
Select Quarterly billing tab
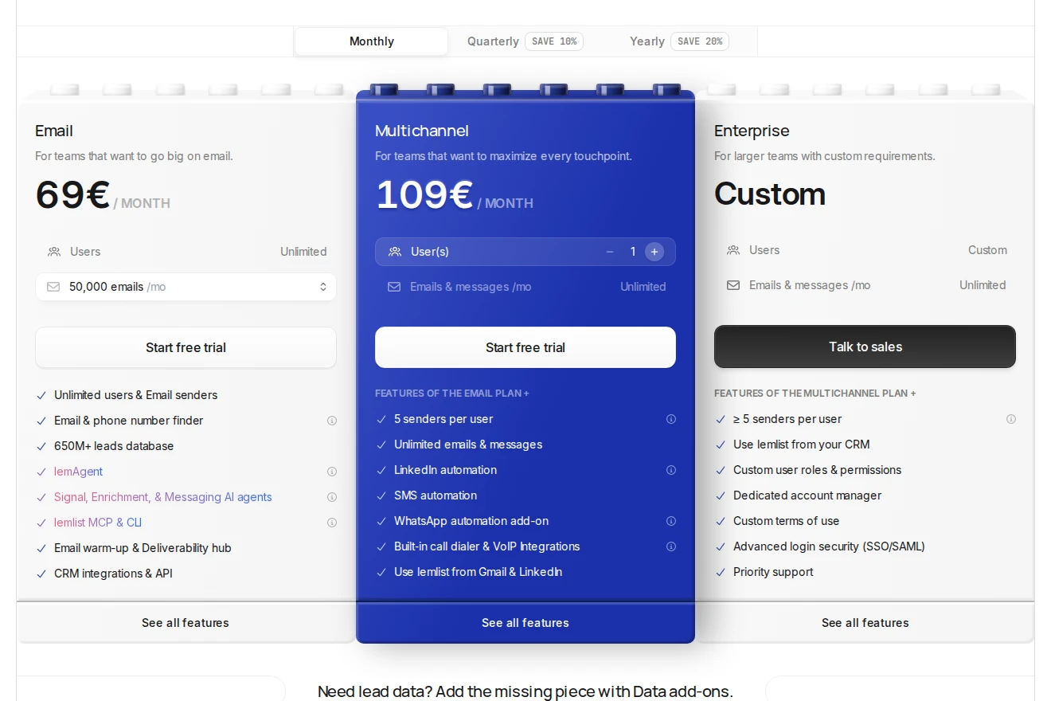tap(525, 41)
